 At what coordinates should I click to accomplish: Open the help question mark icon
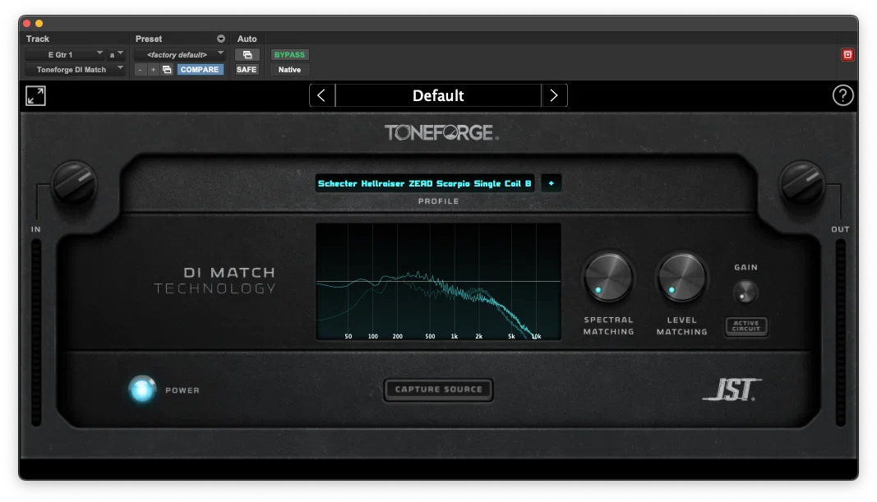point(842,95)
